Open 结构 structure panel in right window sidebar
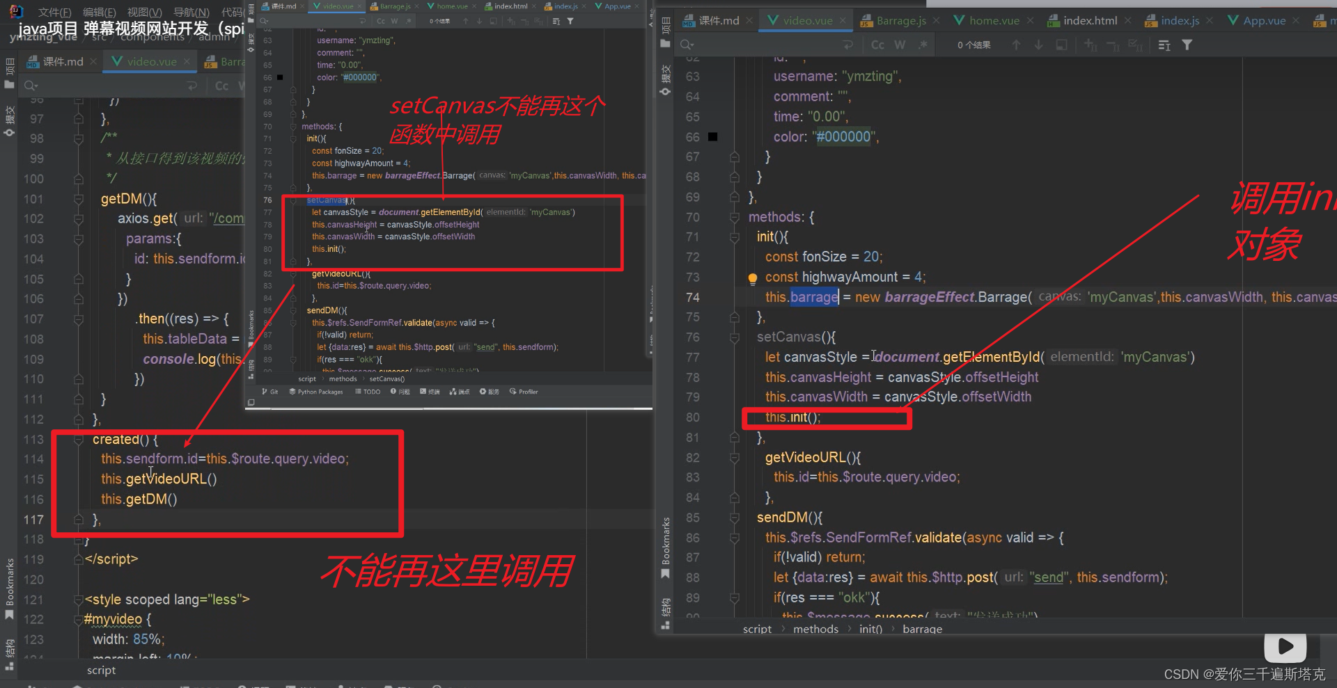The image size is (1337, 688). tap(666, 613)
